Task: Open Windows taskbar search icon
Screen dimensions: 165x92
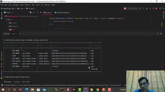Action: pos(9,90)
